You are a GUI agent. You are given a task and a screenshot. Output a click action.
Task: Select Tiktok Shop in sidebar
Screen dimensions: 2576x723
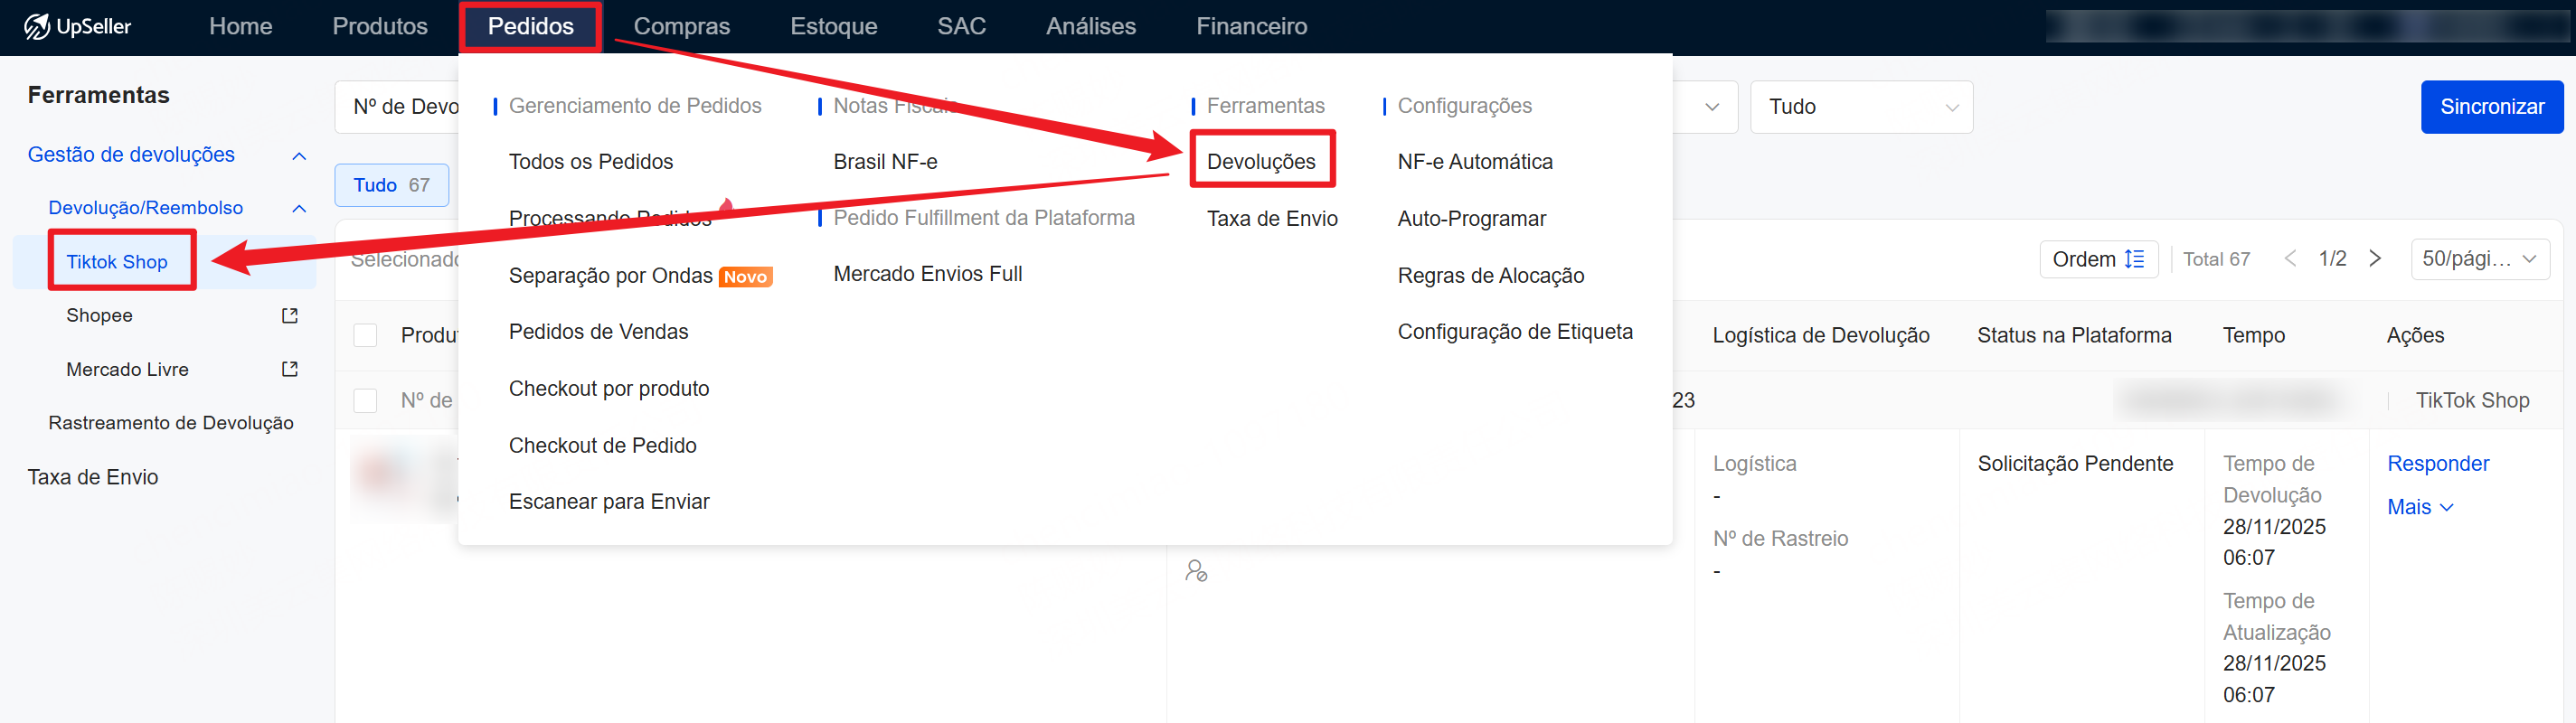click(117, 262)
